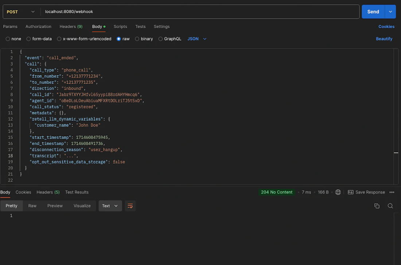The height and width of the screenshot is (265, 401).
Task: Switch to the Tests tab
Action: click(140, 26)
